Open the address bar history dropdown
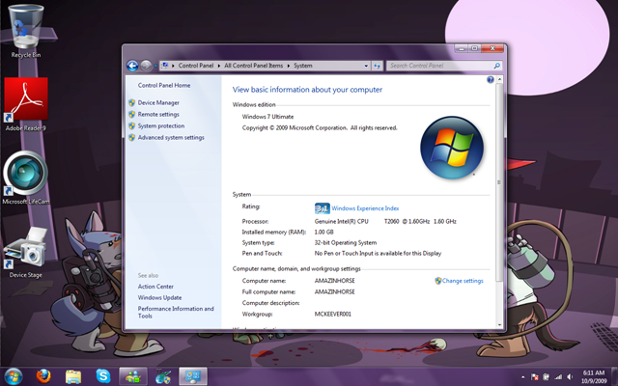 366,66
